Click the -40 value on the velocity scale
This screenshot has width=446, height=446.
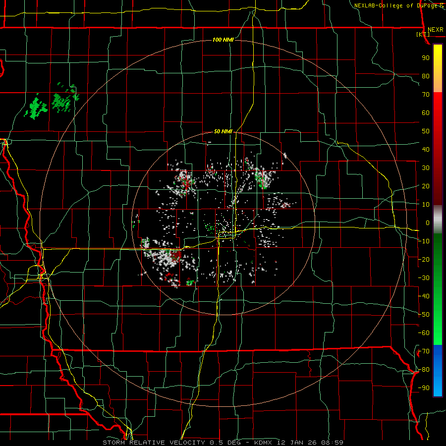(424, 296)
